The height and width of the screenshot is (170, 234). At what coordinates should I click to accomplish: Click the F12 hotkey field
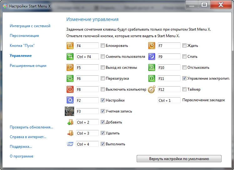pos(169,89)
